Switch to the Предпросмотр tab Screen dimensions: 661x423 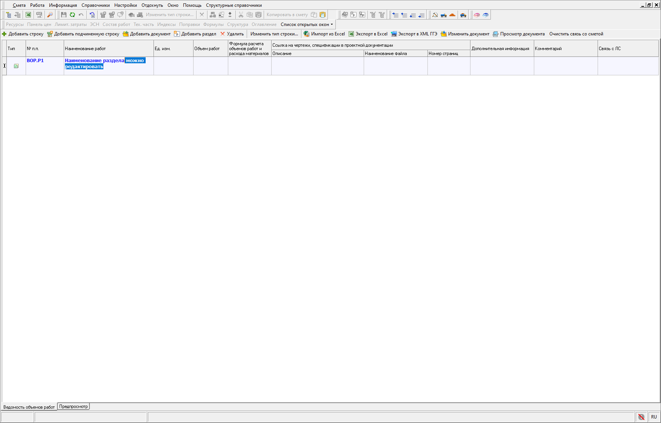pos(73,406)
